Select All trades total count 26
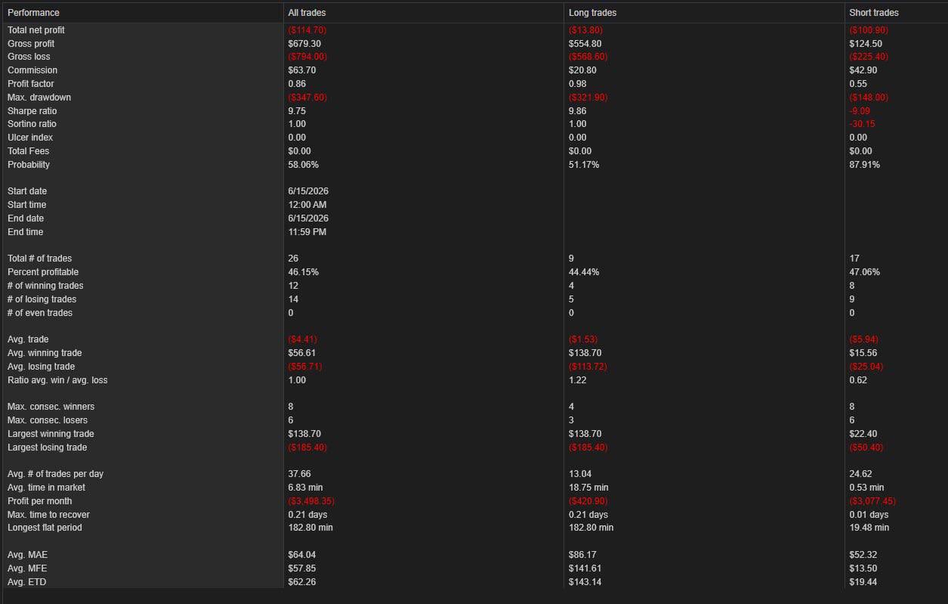Image resolution: width=948 pixels, height=604 pixels. point(293,259)
